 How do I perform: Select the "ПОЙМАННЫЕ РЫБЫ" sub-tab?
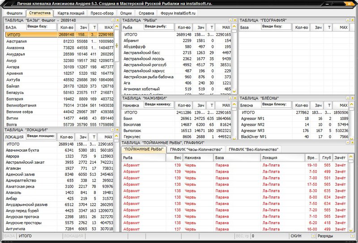click(144, 149)
